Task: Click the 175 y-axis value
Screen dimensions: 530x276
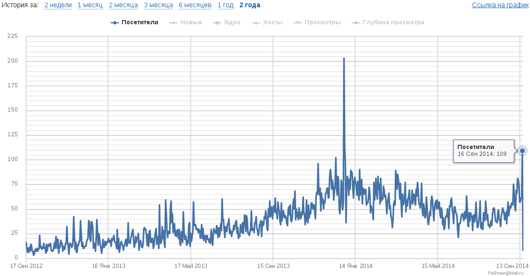Action: (x=13, y=86)
